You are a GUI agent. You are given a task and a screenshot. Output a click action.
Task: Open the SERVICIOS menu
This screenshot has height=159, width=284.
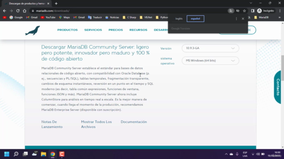93,30
